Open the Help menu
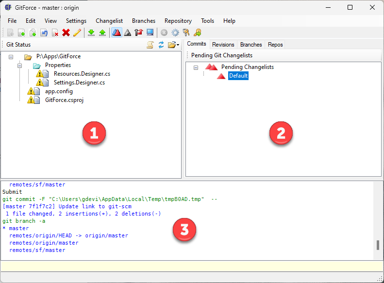The width and height of the screenshot is (384, 283). (229, 21)
